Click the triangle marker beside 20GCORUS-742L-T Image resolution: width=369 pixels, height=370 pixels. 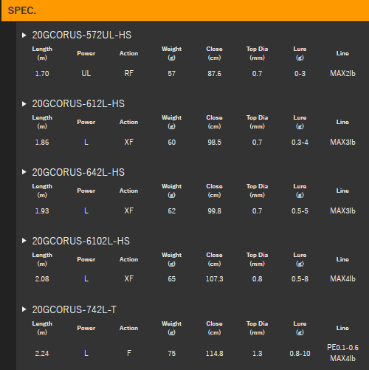(x=24, y=309)
